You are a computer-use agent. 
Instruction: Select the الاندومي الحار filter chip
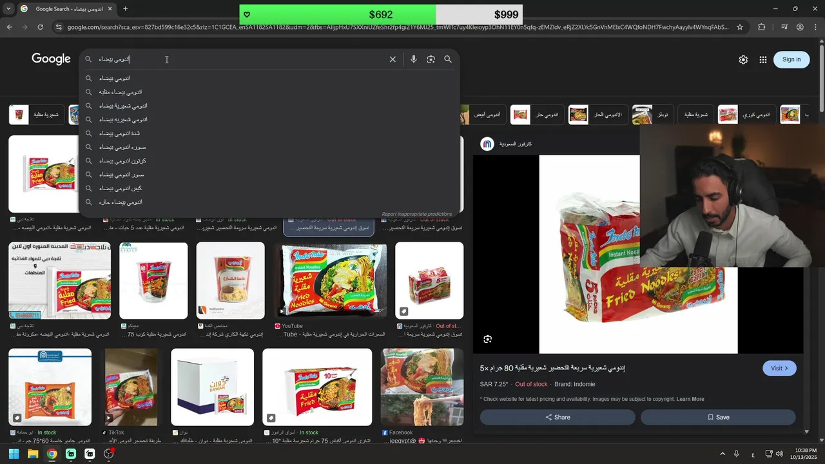coord(597,115)
